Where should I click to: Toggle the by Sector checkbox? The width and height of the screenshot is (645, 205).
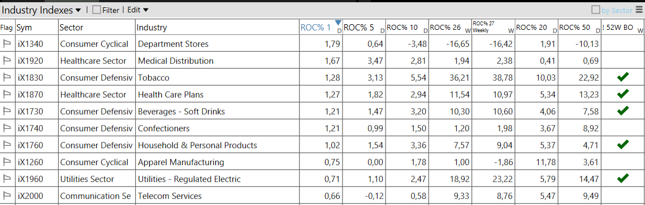[x=596, y=10]
